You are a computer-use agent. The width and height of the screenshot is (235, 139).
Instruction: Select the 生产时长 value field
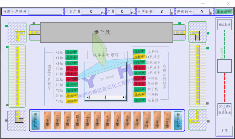click(162, 12)
